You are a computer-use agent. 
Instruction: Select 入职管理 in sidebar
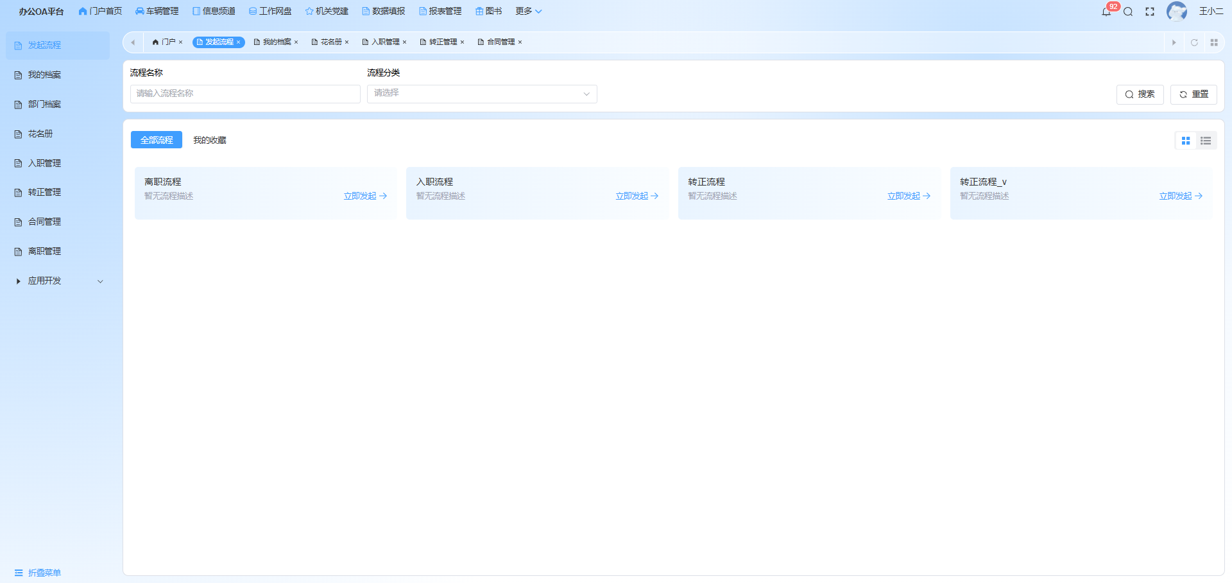[58, 164]
